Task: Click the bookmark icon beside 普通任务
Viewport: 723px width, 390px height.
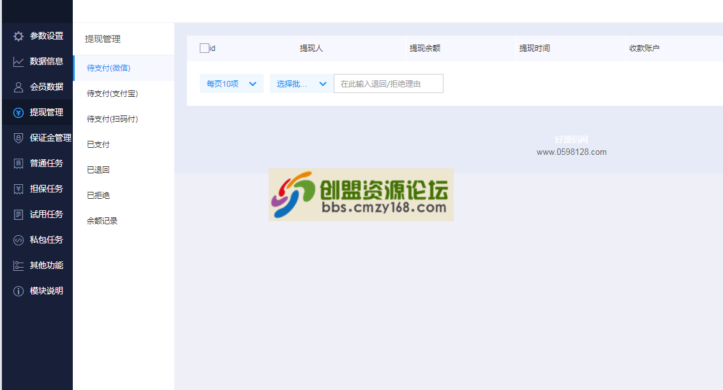Action: coord(19,164)
